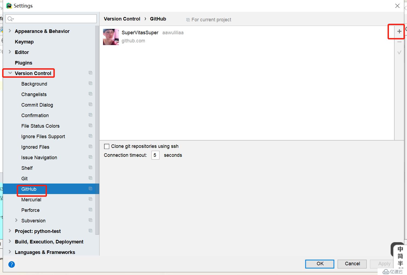Screen dimensions: 407x275
Task: Click the Cancel button
Action: [x=352, y=264]
